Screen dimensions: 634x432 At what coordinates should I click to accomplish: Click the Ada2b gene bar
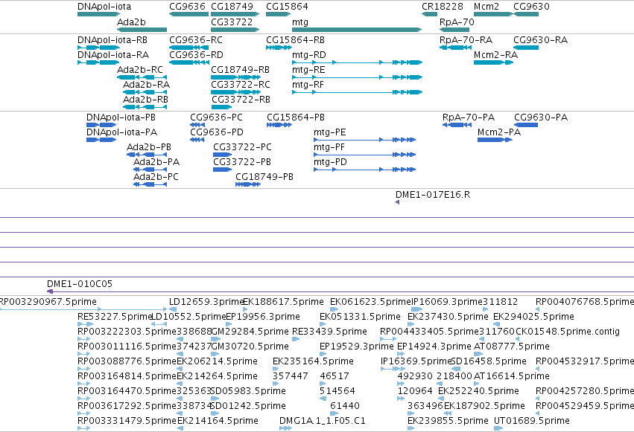(142, 30)
